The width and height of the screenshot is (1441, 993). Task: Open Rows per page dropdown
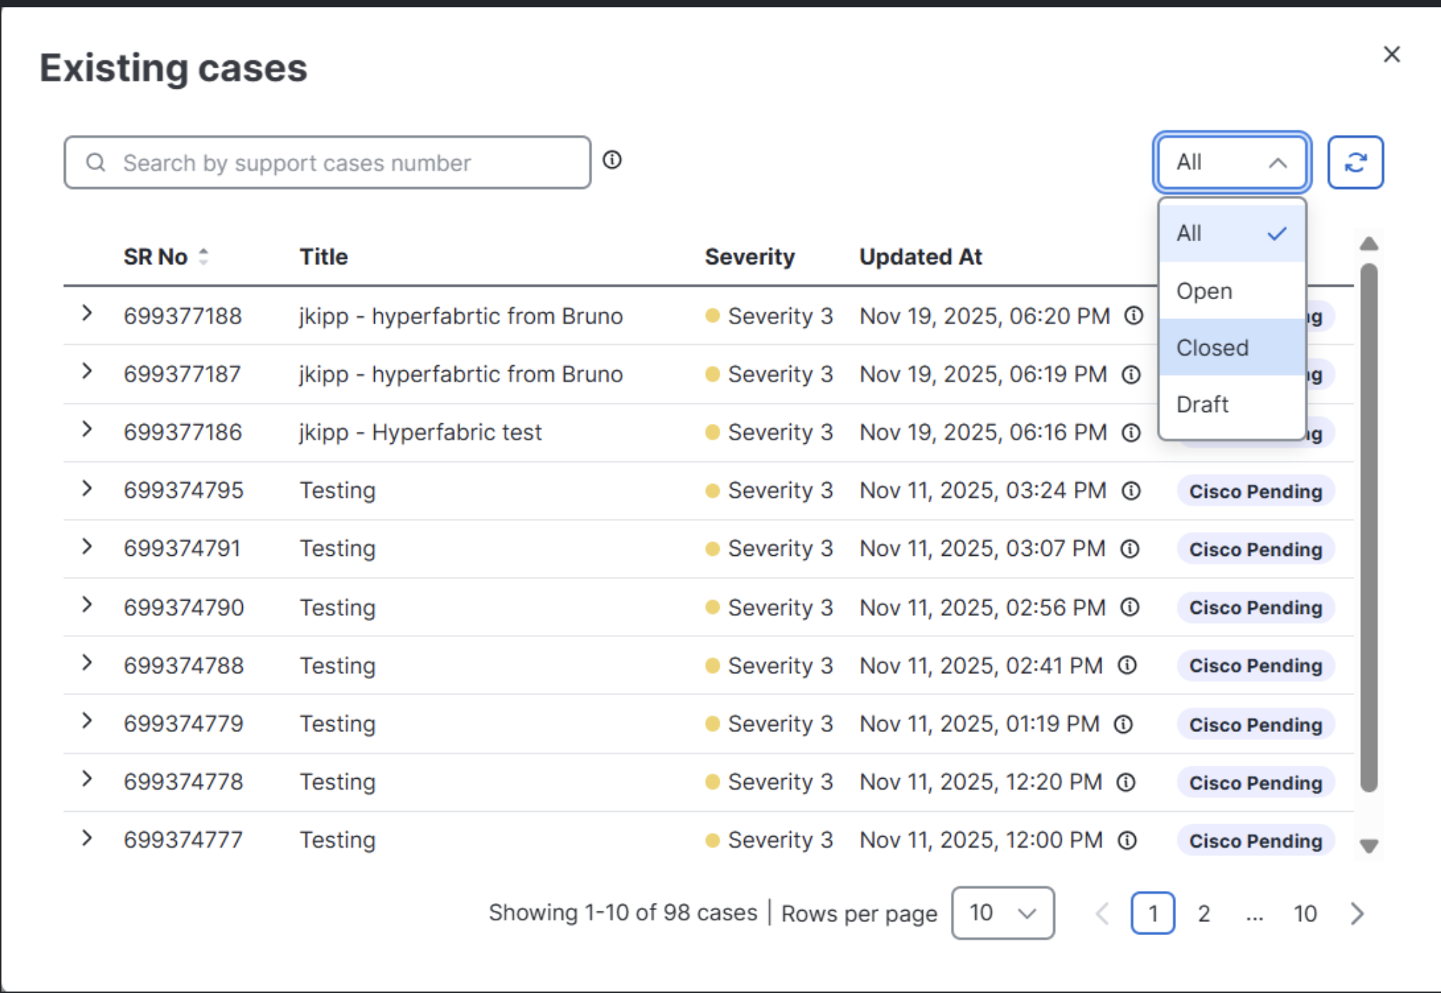click(1002, 913)
